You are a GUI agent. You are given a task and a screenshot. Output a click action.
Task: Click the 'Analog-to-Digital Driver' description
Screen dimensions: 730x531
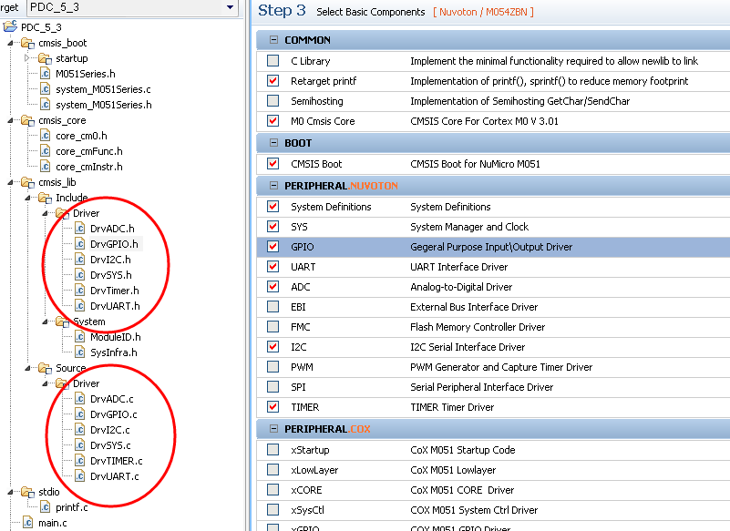[461, 287]
